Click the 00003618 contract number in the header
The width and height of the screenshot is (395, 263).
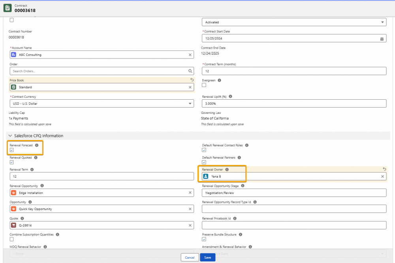click(x=25, y=11)
